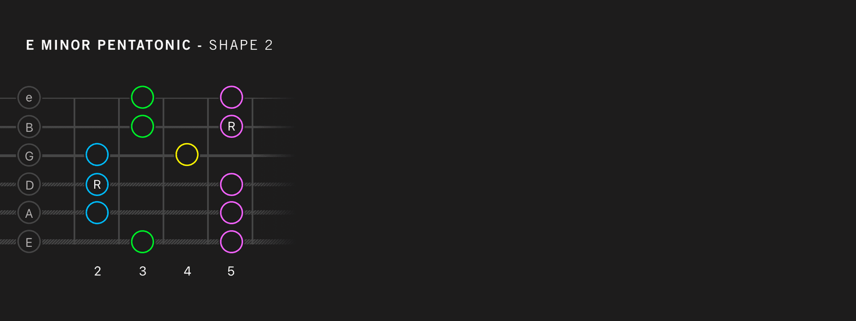Click fret number 4 label
This screenshot has height=321, width=856.
coord(187,271)
